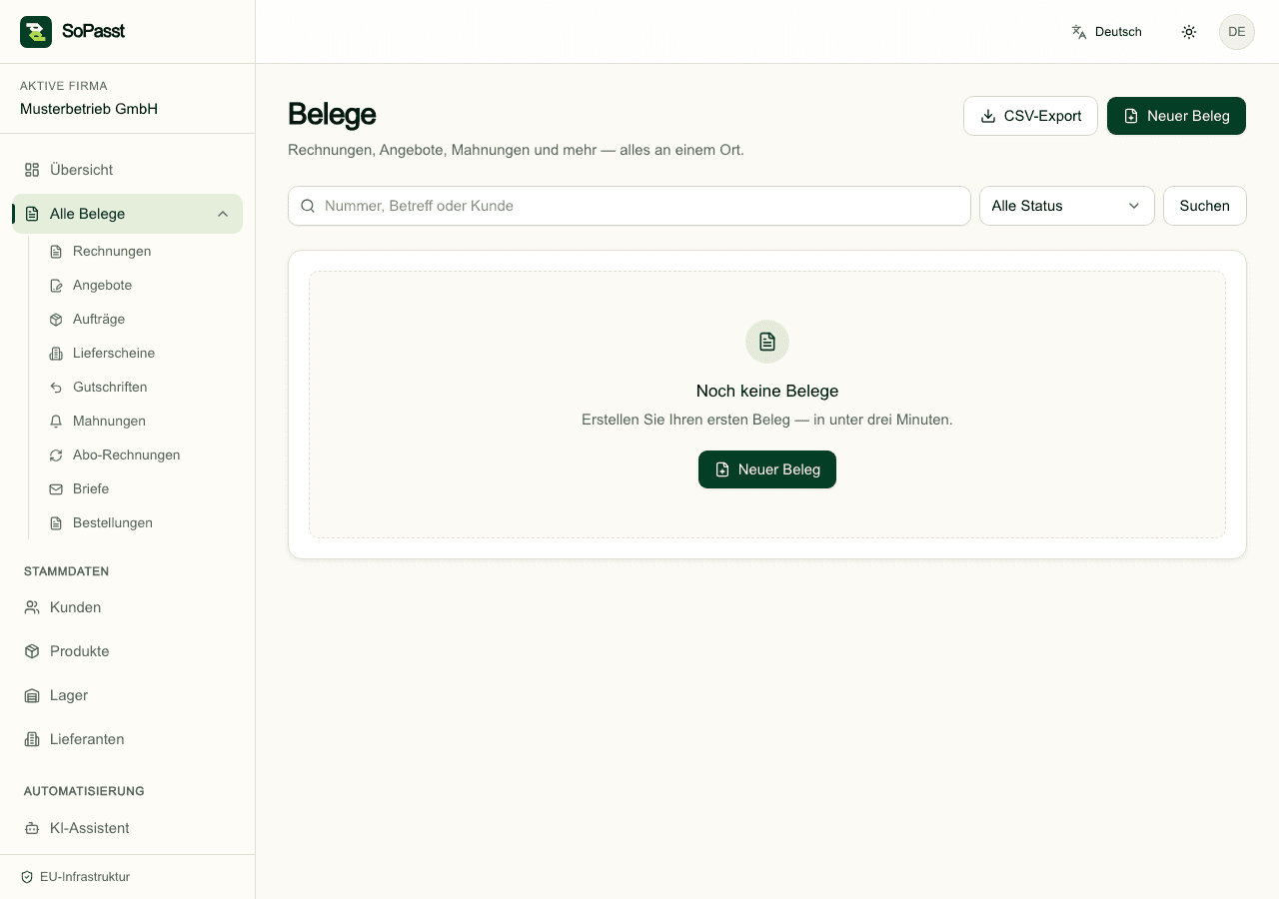Click the Suchen button
The height and width of the screenshot is (899, 1279).
pyautogui.click(x=1205, y=206)
